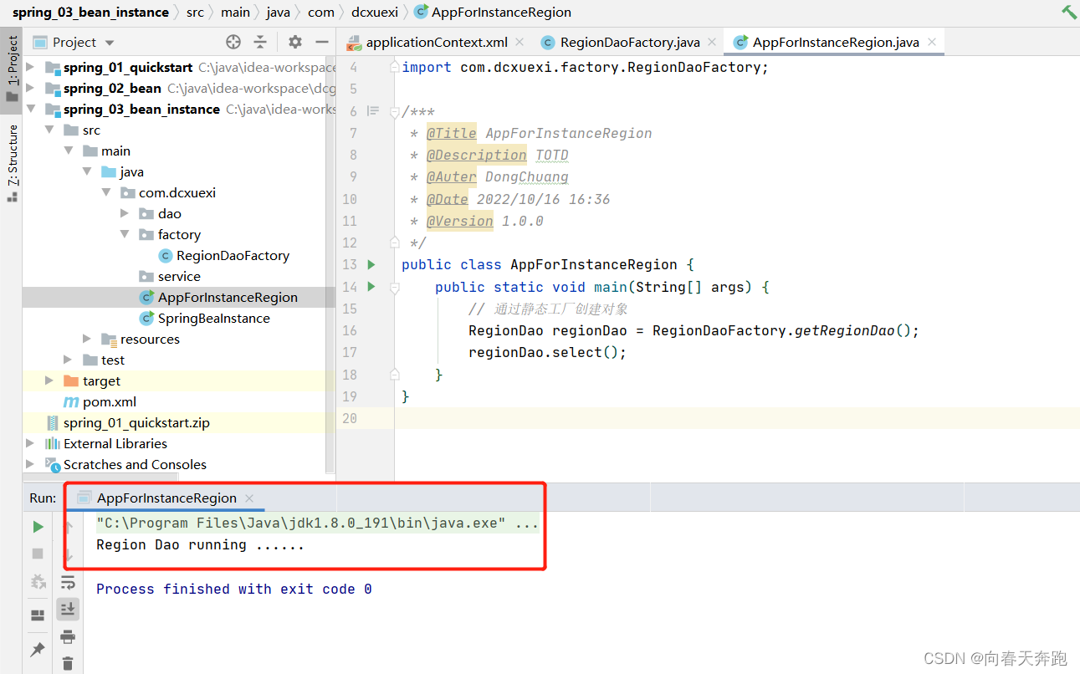The height and width of the screenshot is (674, 1080).
Task: Click the Build project hammer icon
Action: (1069, 12)
